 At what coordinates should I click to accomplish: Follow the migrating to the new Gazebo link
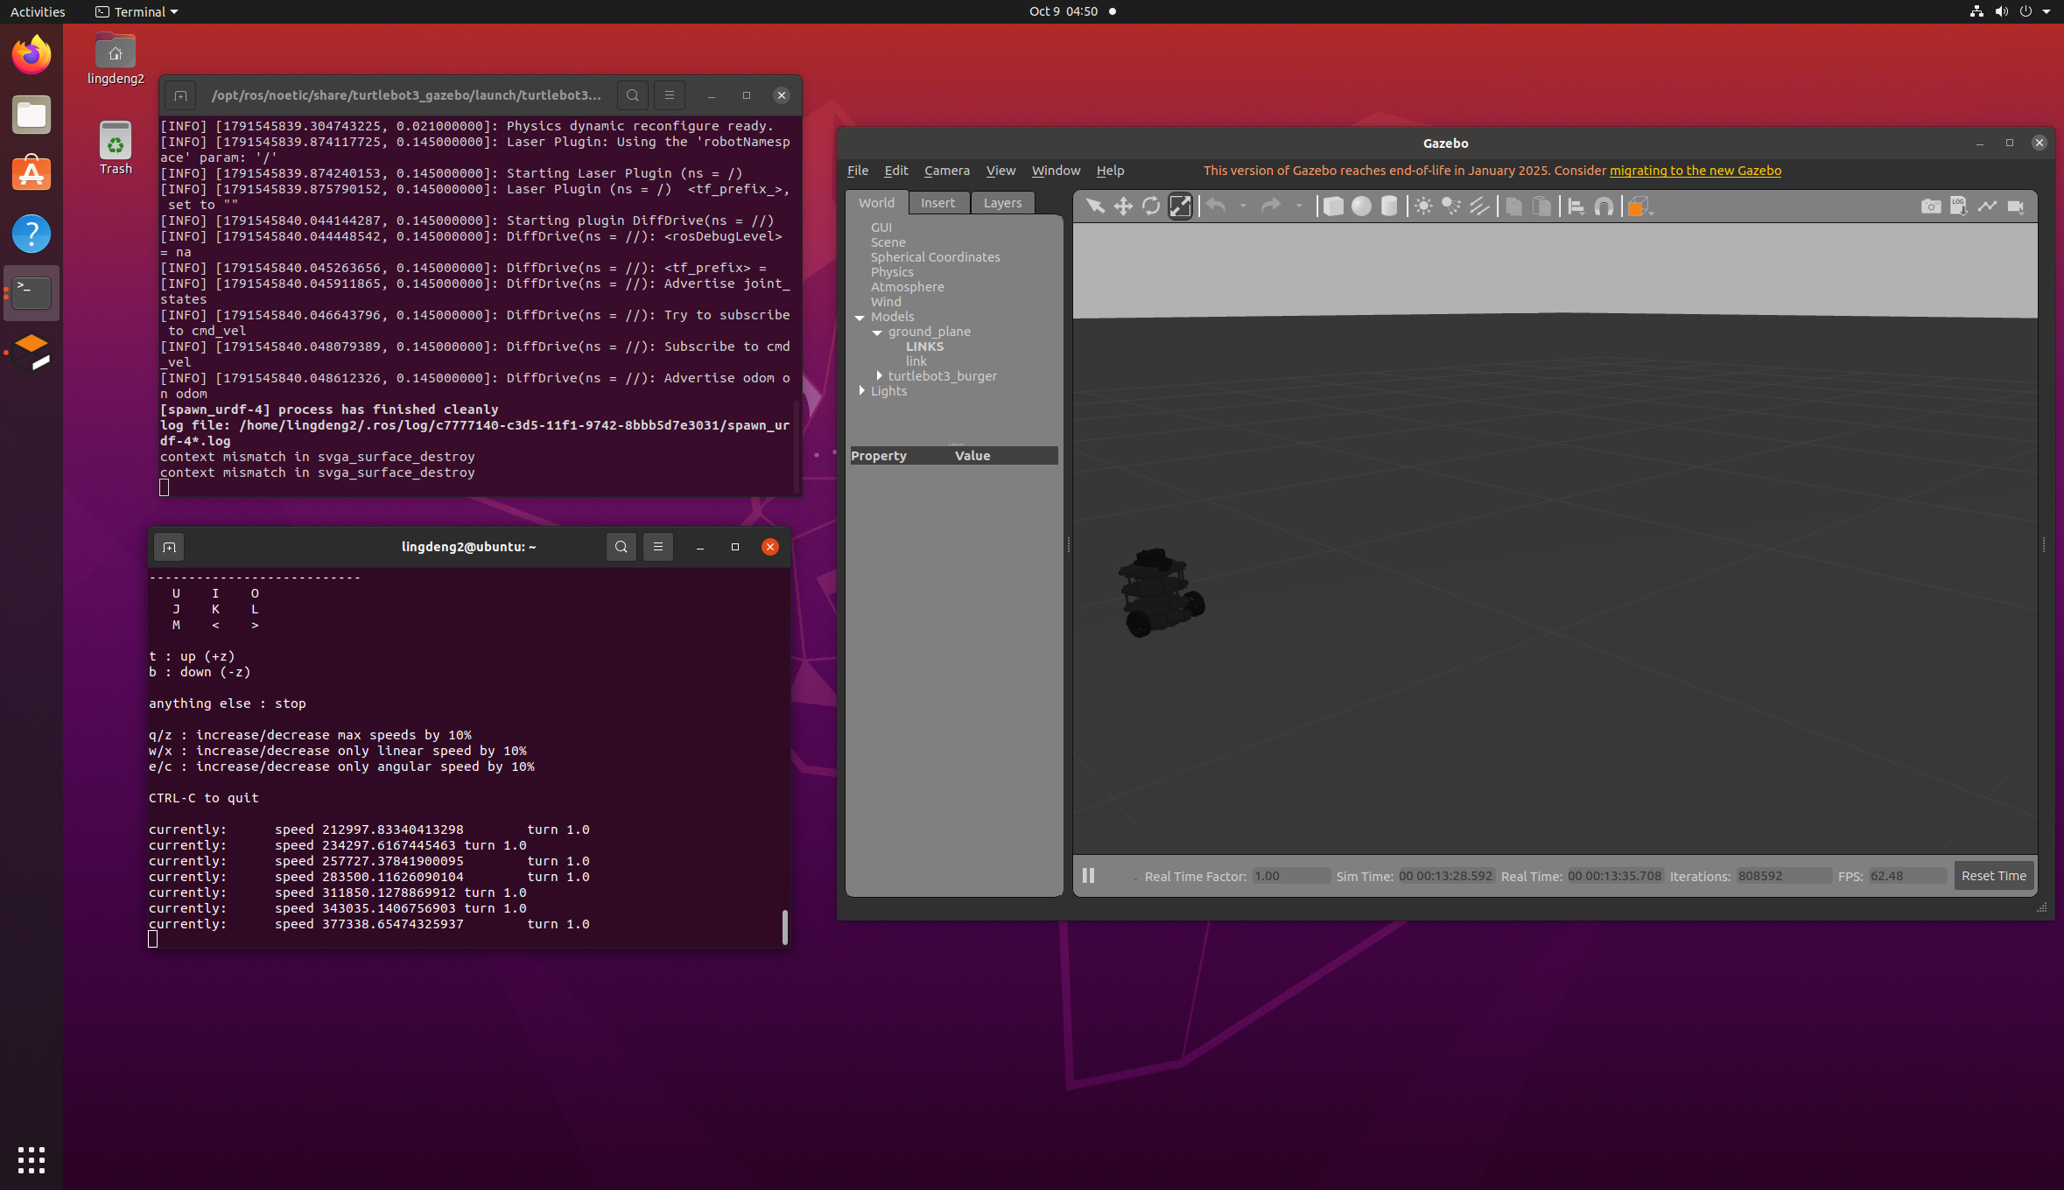coord(1695,171)
